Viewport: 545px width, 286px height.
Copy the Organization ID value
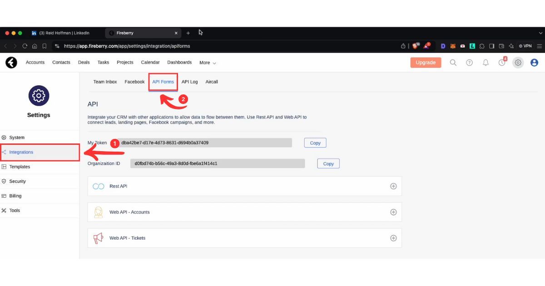(328, 163)
